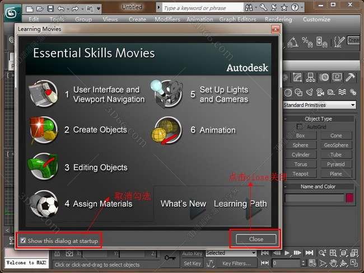Toggle the Key Mode button beside the frame field
Image resolution: width=364 pixels, height=273 pixels.
pyautogui.click(x=265, y=263)
